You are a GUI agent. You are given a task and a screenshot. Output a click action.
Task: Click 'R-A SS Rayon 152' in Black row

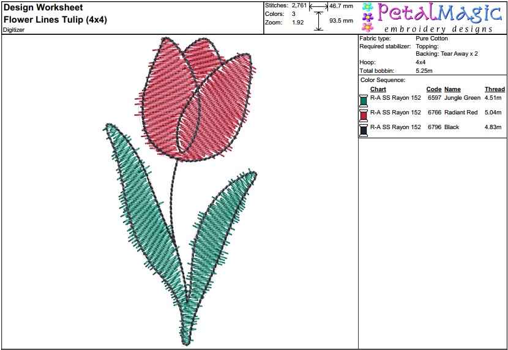click(395, 127)
